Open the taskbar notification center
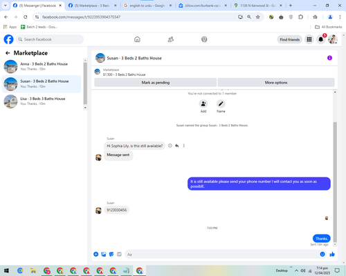The width and height of the screenshot is (346, 276). pyautogui.click(x=337, y=270)
